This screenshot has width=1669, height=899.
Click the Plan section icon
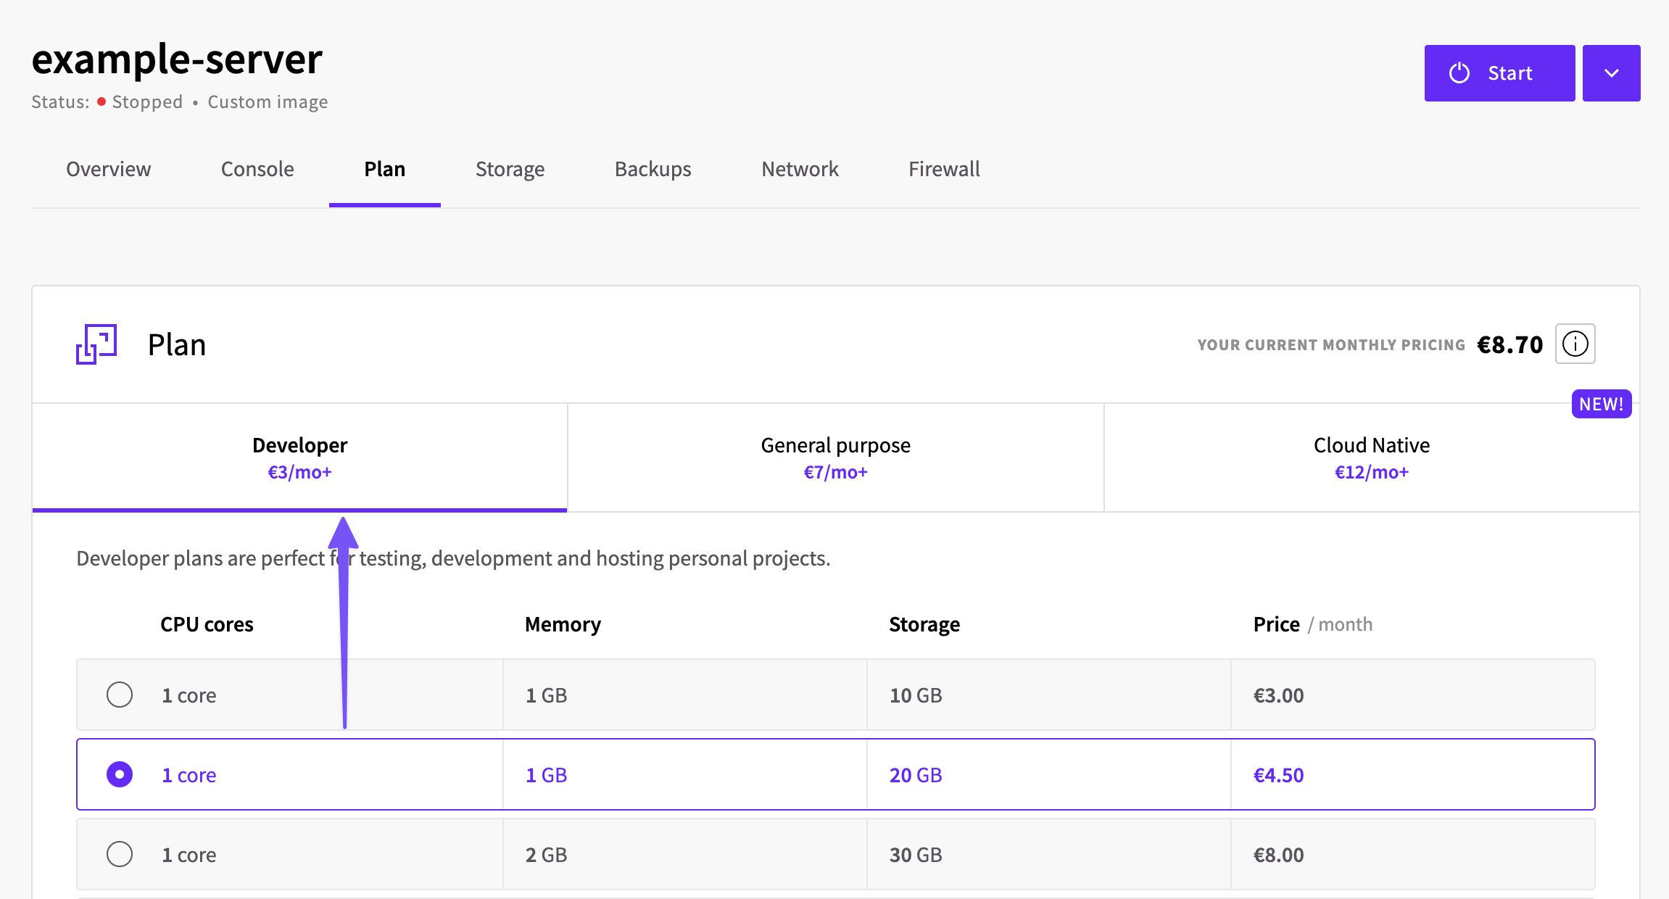coord(96,344)
